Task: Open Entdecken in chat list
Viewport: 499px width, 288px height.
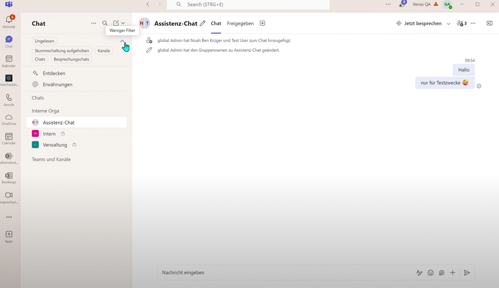Action: coord(77,73)
